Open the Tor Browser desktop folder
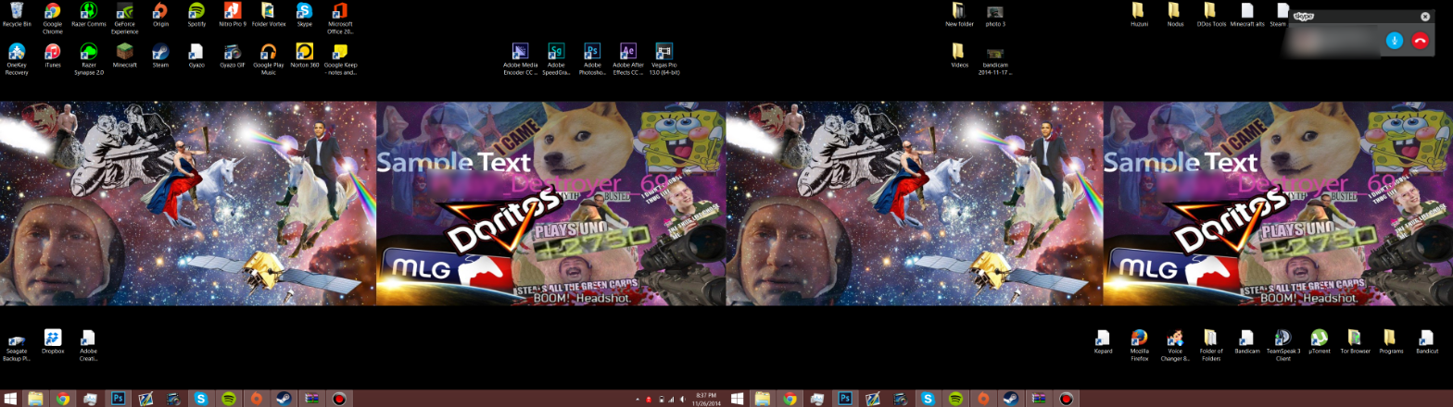Viewport: 1453px width, 407px height. 1355,341
